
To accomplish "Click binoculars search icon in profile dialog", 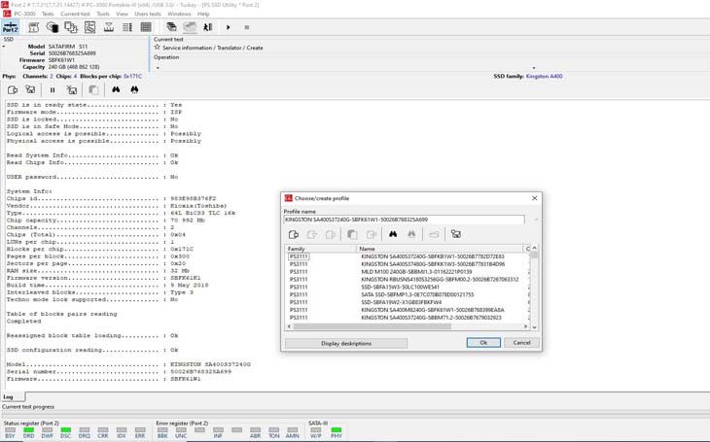I will (393, 234).
